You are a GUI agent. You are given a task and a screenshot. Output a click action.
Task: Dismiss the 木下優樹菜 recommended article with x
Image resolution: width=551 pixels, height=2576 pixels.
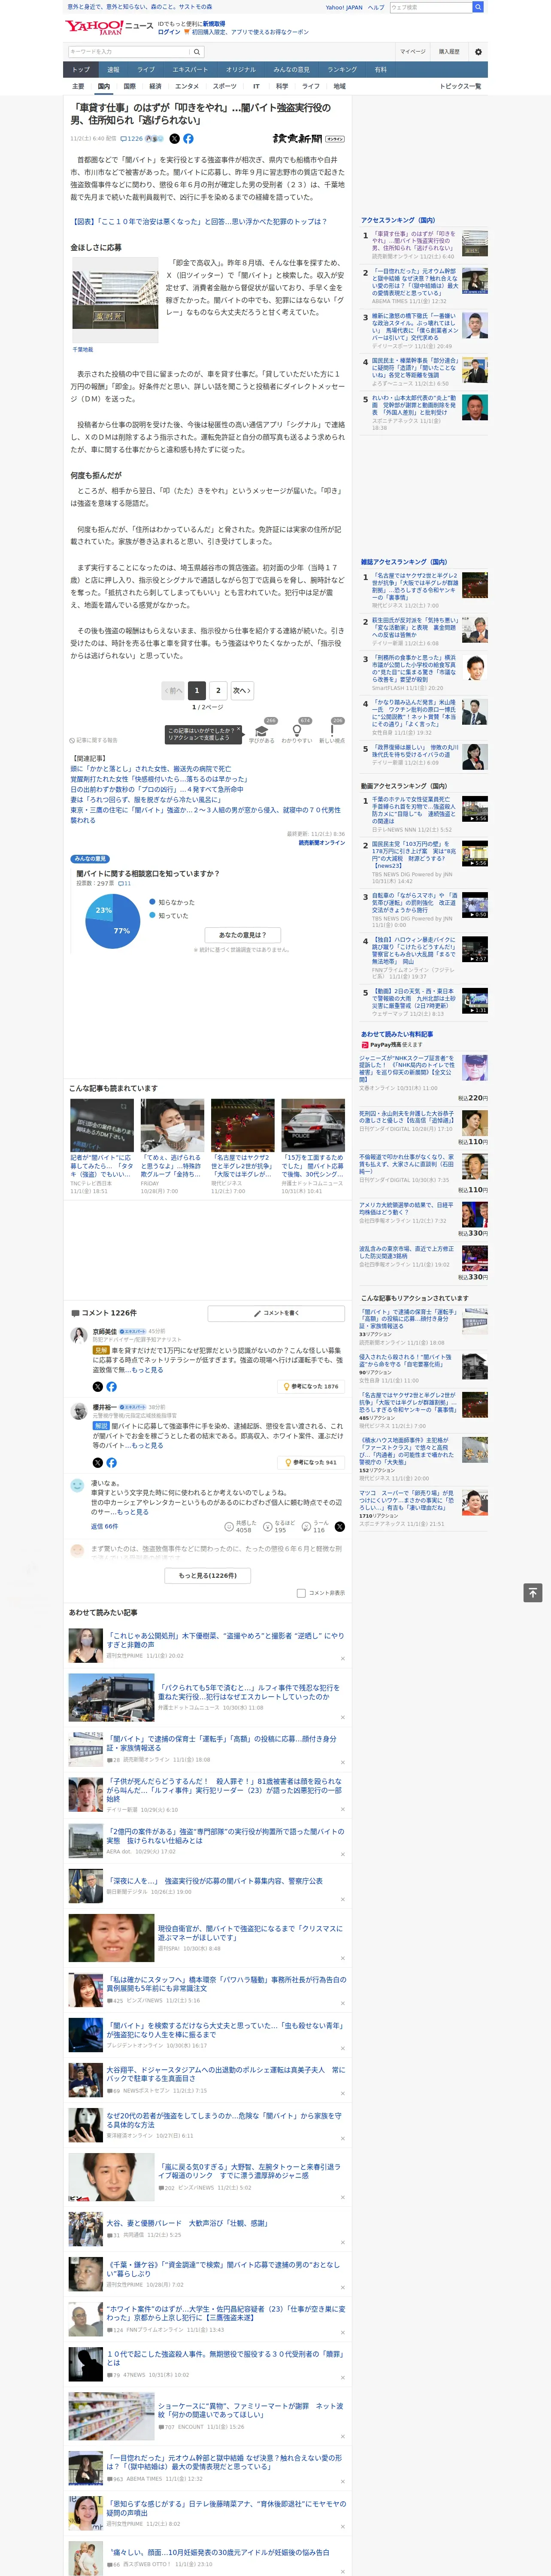coord(342,1658)
